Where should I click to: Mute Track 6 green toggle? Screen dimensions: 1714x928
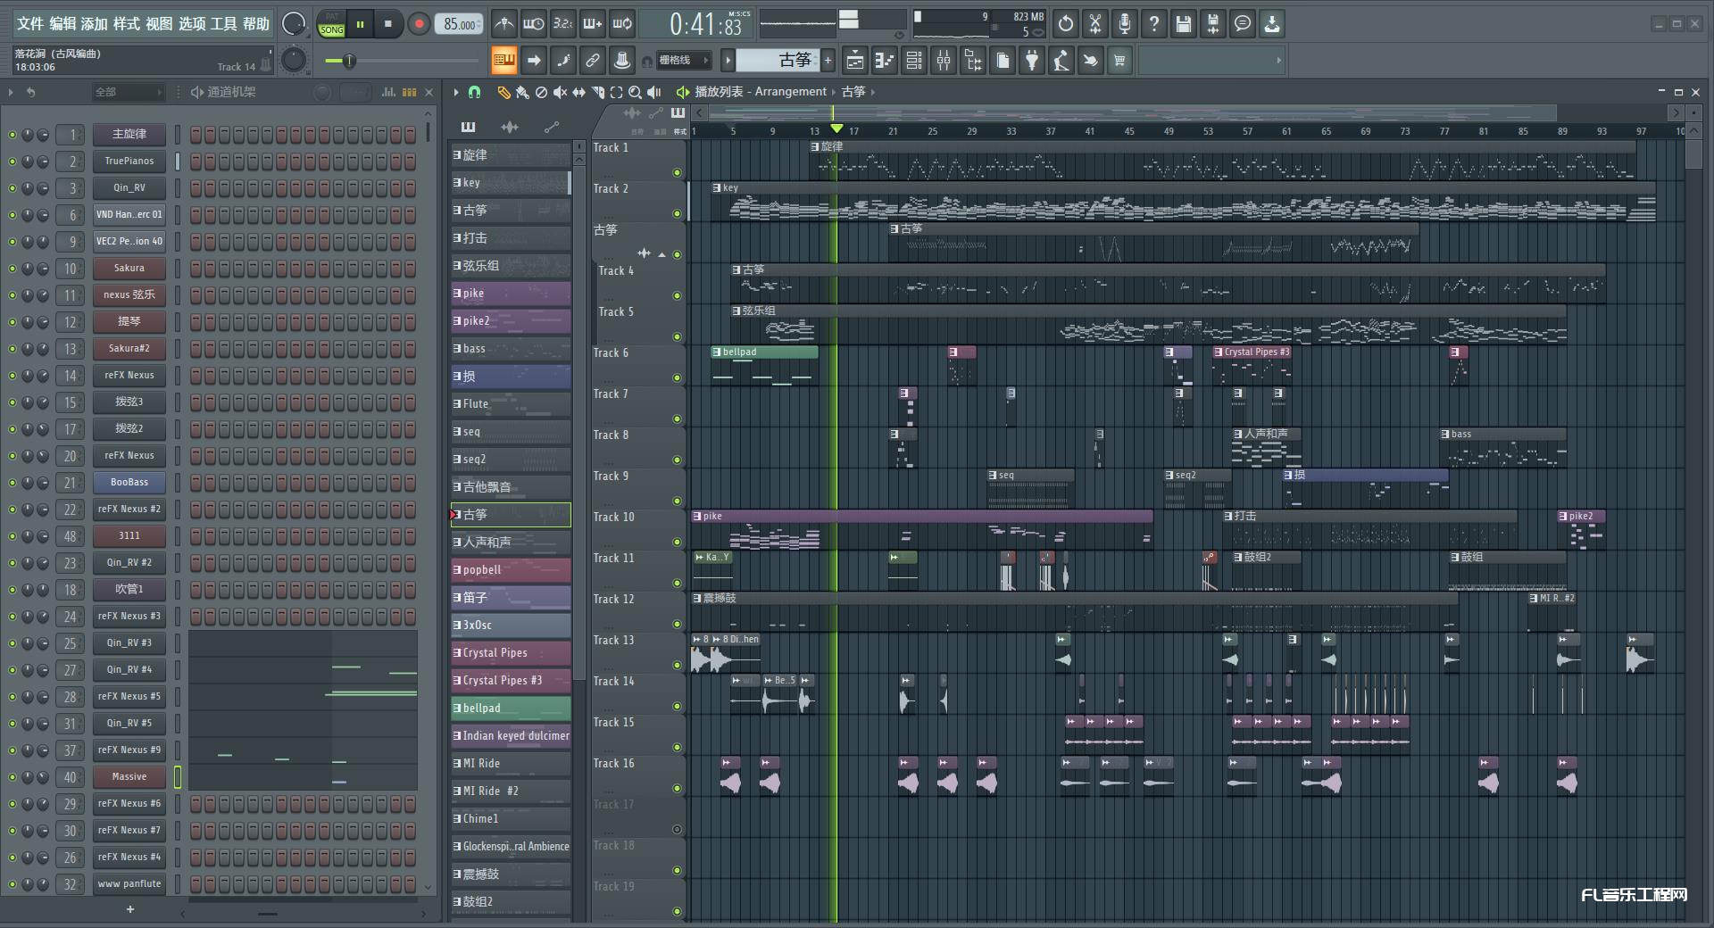(677, 377)
